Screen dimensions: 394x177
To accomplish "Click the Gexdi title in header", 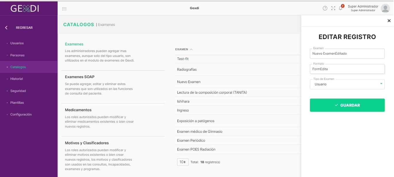I will 194,8.
